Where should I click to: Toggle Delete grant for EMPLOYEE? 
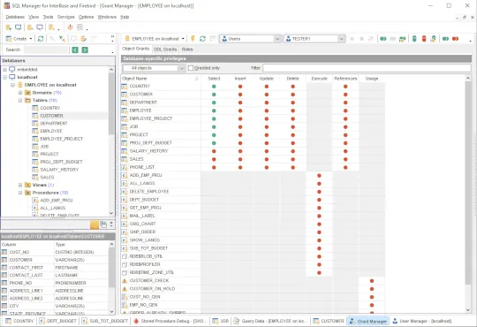tap(292, 110)
